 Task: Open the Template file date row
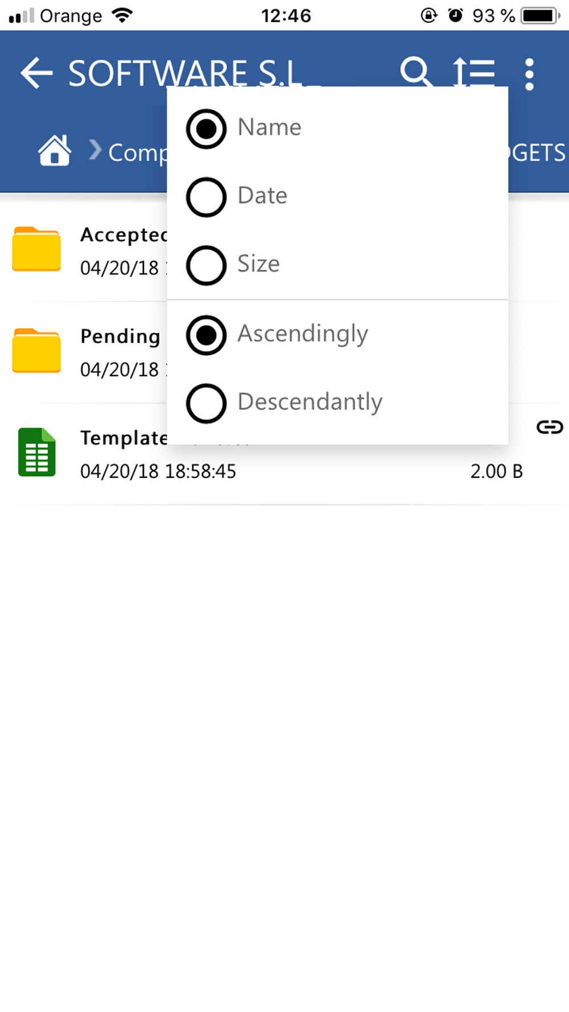[x=158, y=471]
